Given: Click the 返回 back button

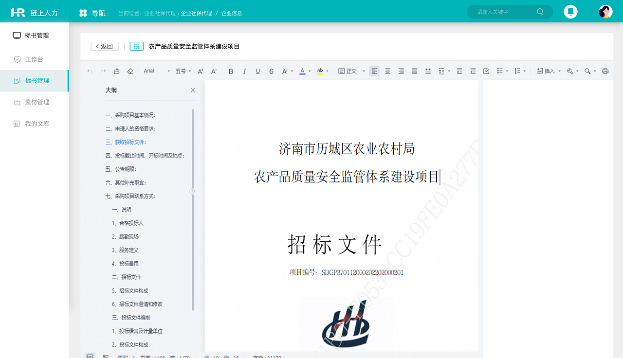Looking at the screenshot, I should [x=104, y=46].
